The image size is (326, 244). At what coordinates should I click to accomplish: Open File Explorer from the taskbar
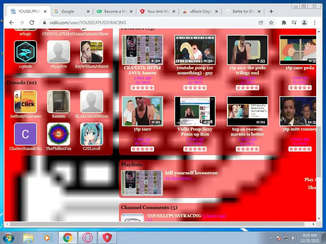click(x=28, y=238)
